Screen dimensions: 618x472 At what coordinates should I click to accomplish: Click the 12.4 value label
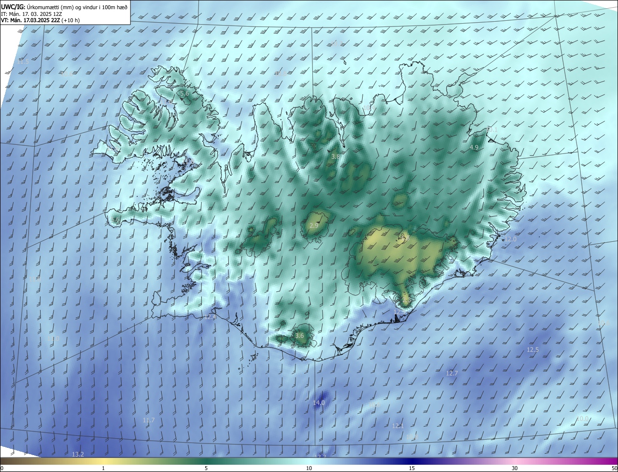210,317
